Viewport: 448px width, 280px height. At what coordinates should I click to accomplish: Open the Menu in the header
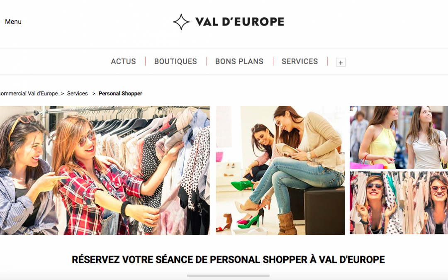coord(13,22)
